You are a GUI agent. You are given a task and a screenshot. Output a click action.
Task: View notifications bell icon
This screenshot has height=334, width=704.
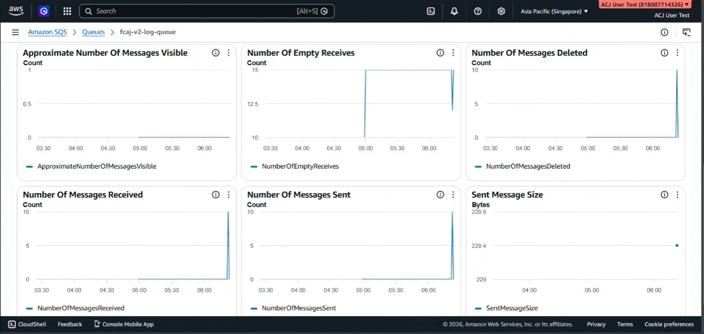[454, 11]
